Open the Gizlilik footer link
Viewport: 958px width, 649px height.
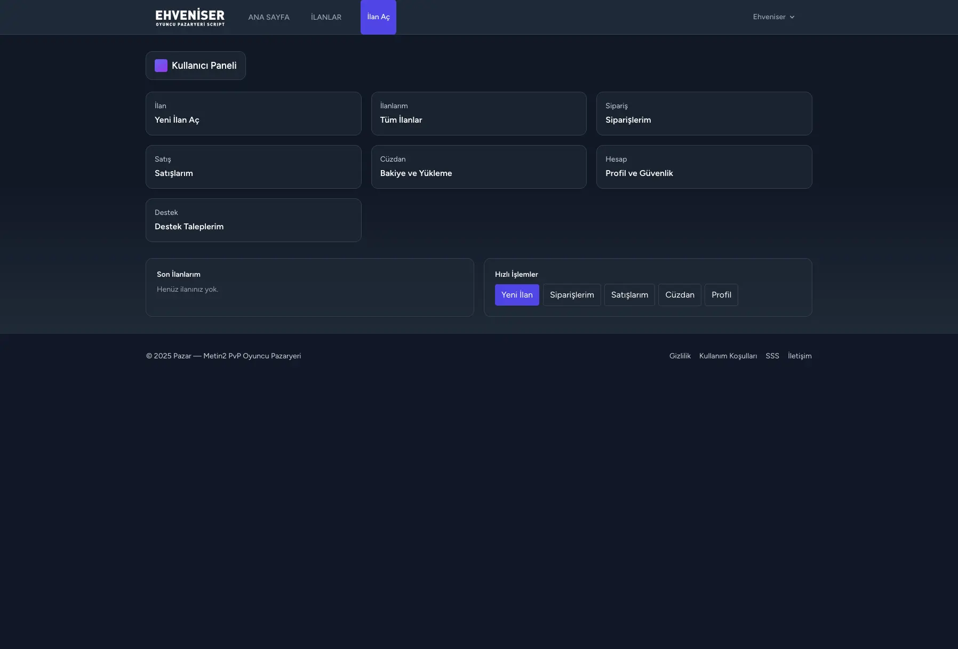[680, 356]
